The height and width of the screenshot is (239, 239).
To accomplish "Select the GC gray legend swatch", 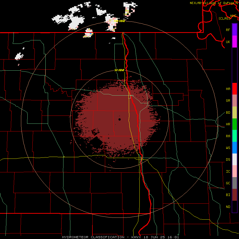I will [x=234, y=183].
